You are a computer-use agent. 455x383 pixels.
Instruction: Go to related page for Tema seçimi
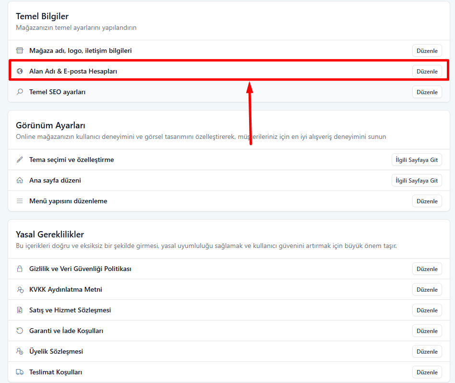(417, 160)
